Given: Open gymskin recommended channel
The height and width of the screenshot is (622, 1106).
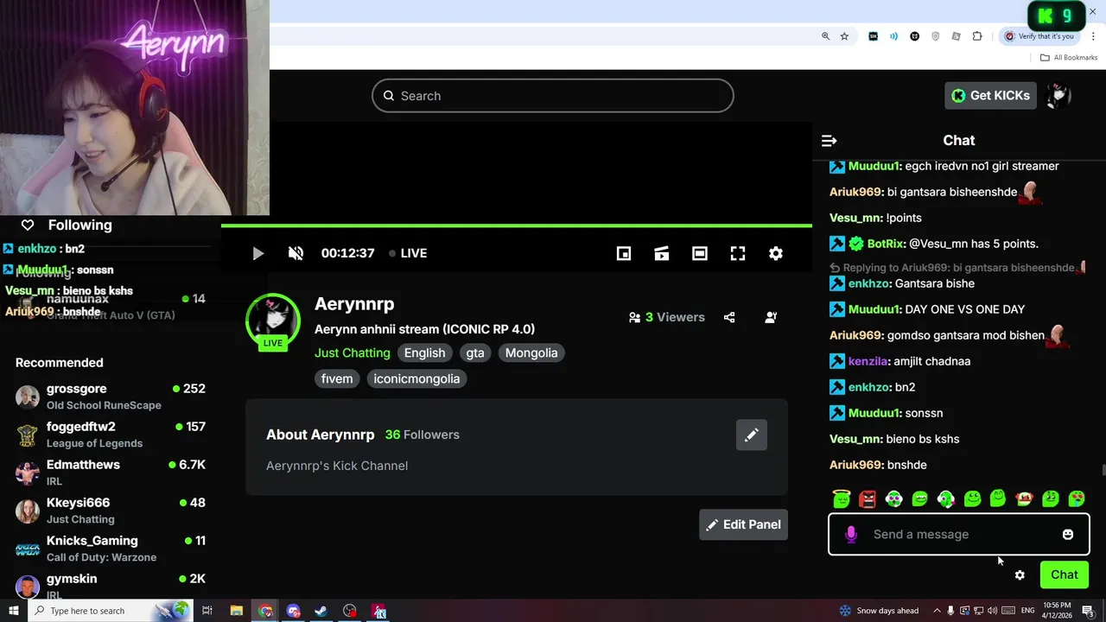Looking at the screenshot, I should tap(111, 587).
